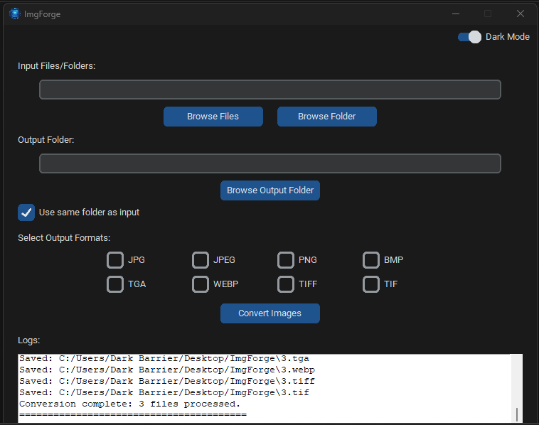Click the Output Folder path field
The width and height of the screenshot is (539, 425).
269,163
